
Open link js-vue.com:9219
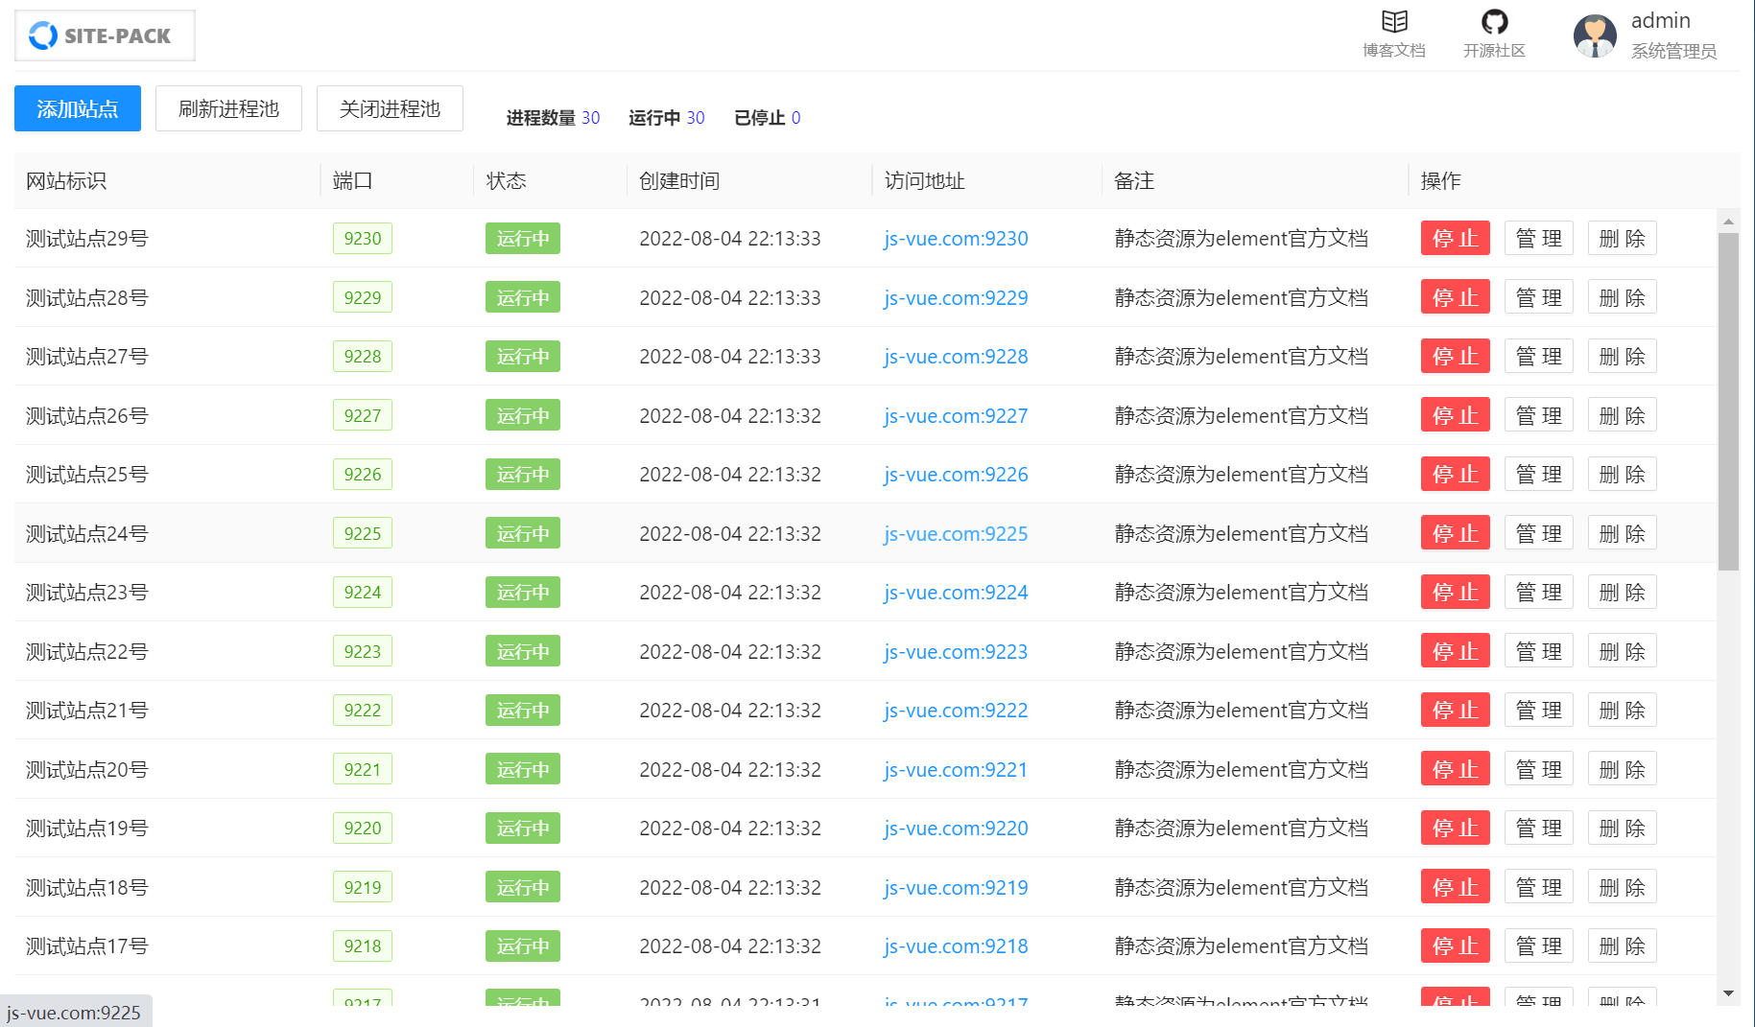click(x=956, y=888)
